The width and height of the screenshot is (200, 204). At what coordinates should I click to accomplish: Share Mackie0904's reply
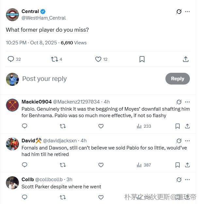point(187,126)
